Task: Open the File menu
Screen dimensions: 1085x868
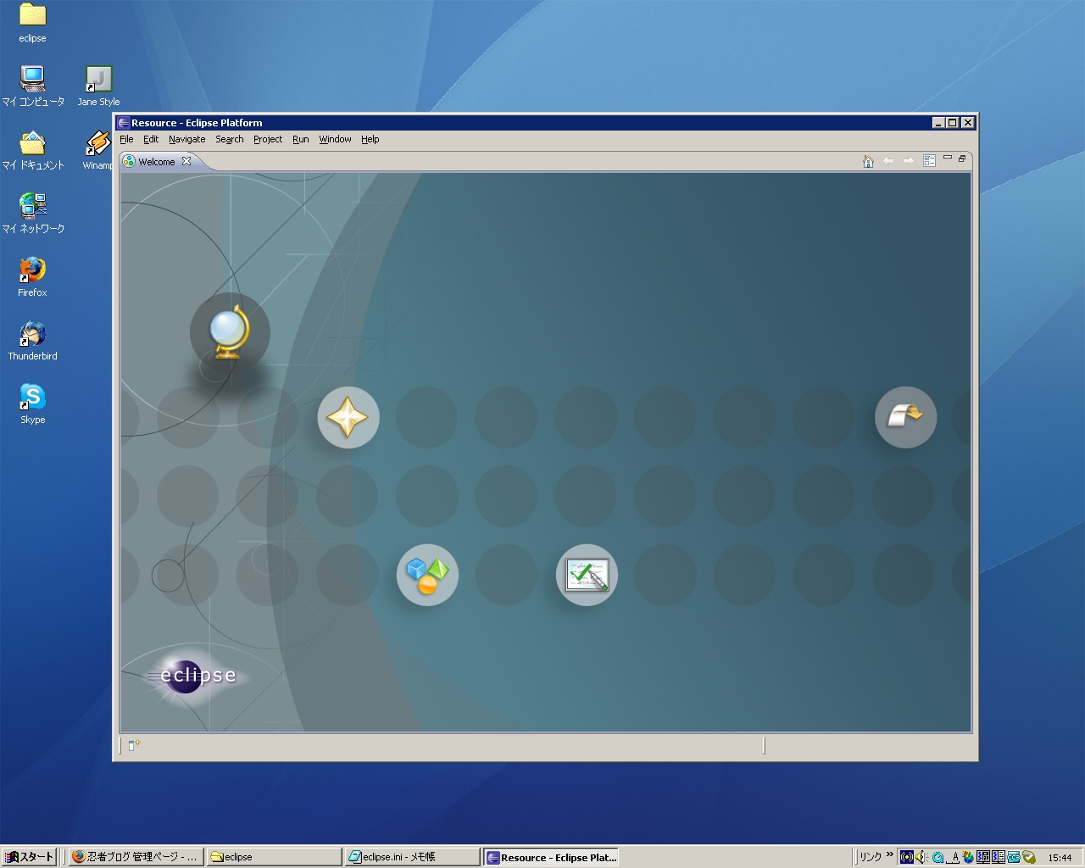Action: [x=126, y=139]
